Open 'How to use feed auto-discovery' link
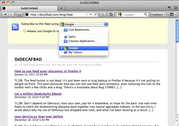The width and height of the screenshot is (179, 126). [47, 71]
